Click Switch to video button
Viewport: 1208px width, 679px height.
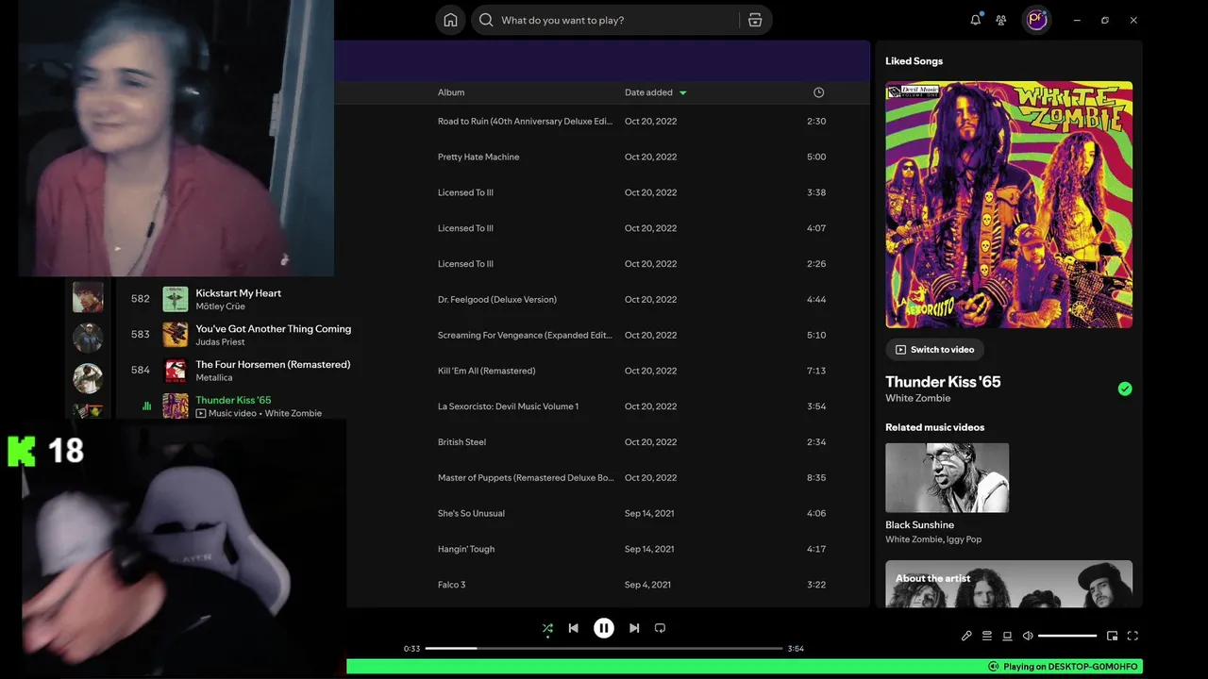click(934, 349)
